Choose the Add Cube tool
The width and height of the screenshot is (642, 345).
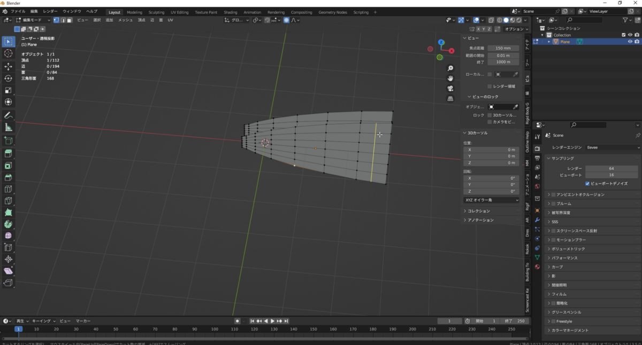pyautogui.click(x=9, y=140)
